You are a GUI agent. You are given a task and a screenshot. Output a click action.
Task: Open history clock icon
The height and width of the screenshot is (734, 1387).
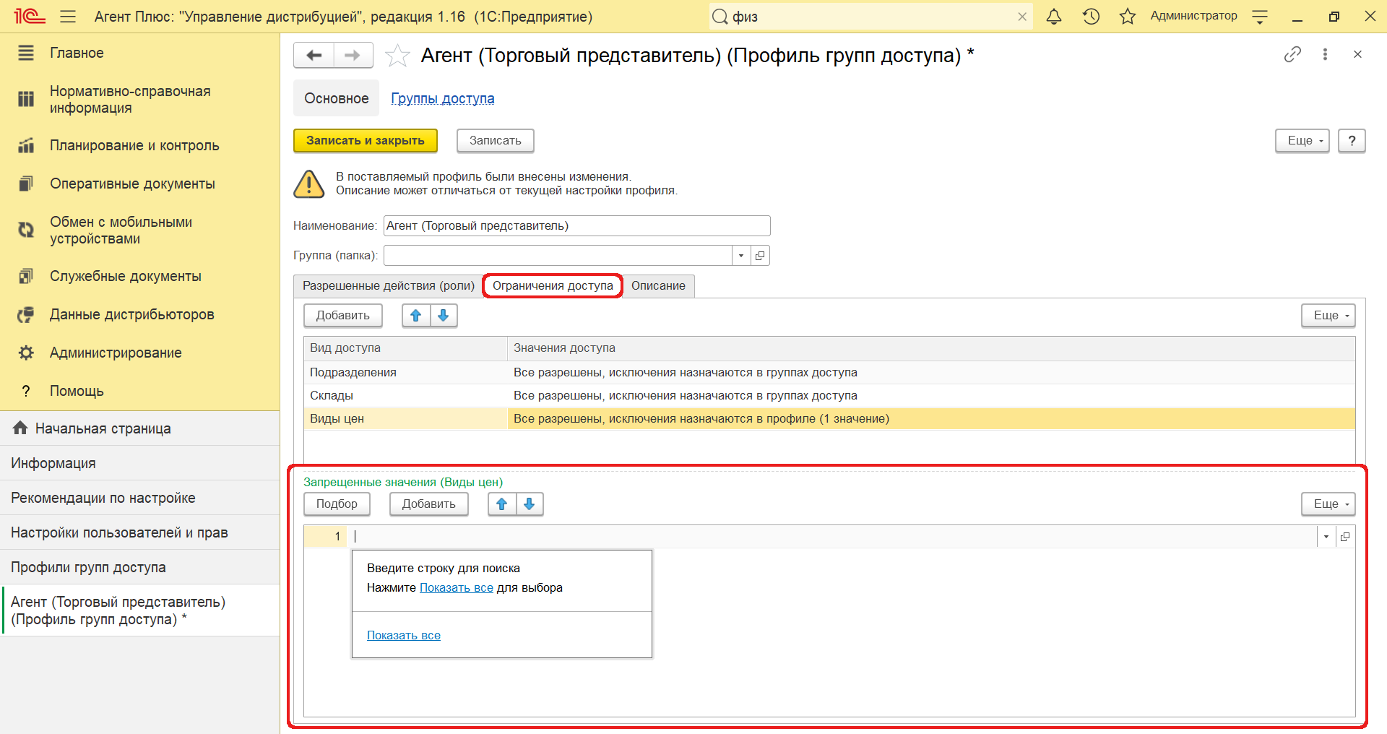[x=1091, y=16]
